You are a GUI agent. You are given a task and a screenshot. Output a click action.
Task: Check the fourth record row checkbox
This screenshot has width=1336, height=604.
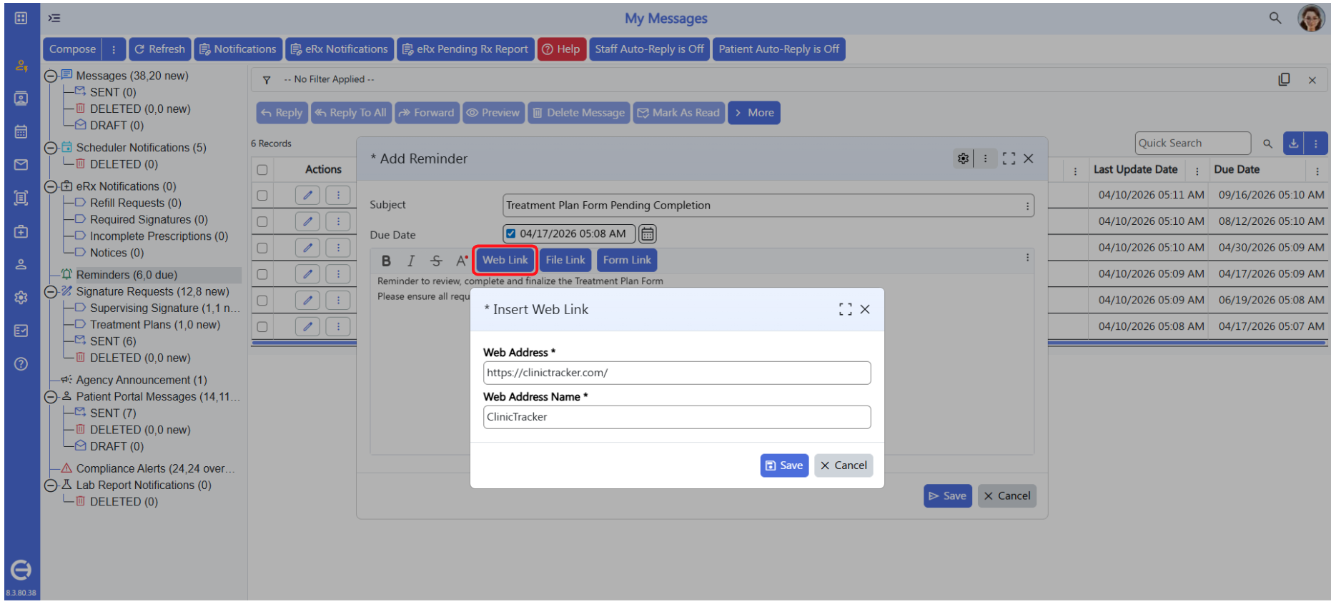pos(262,274)
